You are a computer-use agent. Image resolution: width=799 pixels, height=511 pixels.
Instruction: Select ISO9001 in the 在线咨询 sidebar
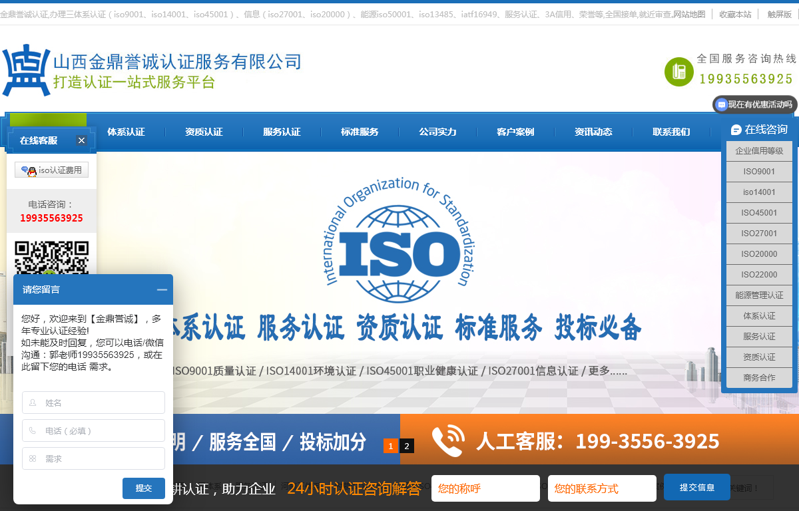[x=759, y=172]
